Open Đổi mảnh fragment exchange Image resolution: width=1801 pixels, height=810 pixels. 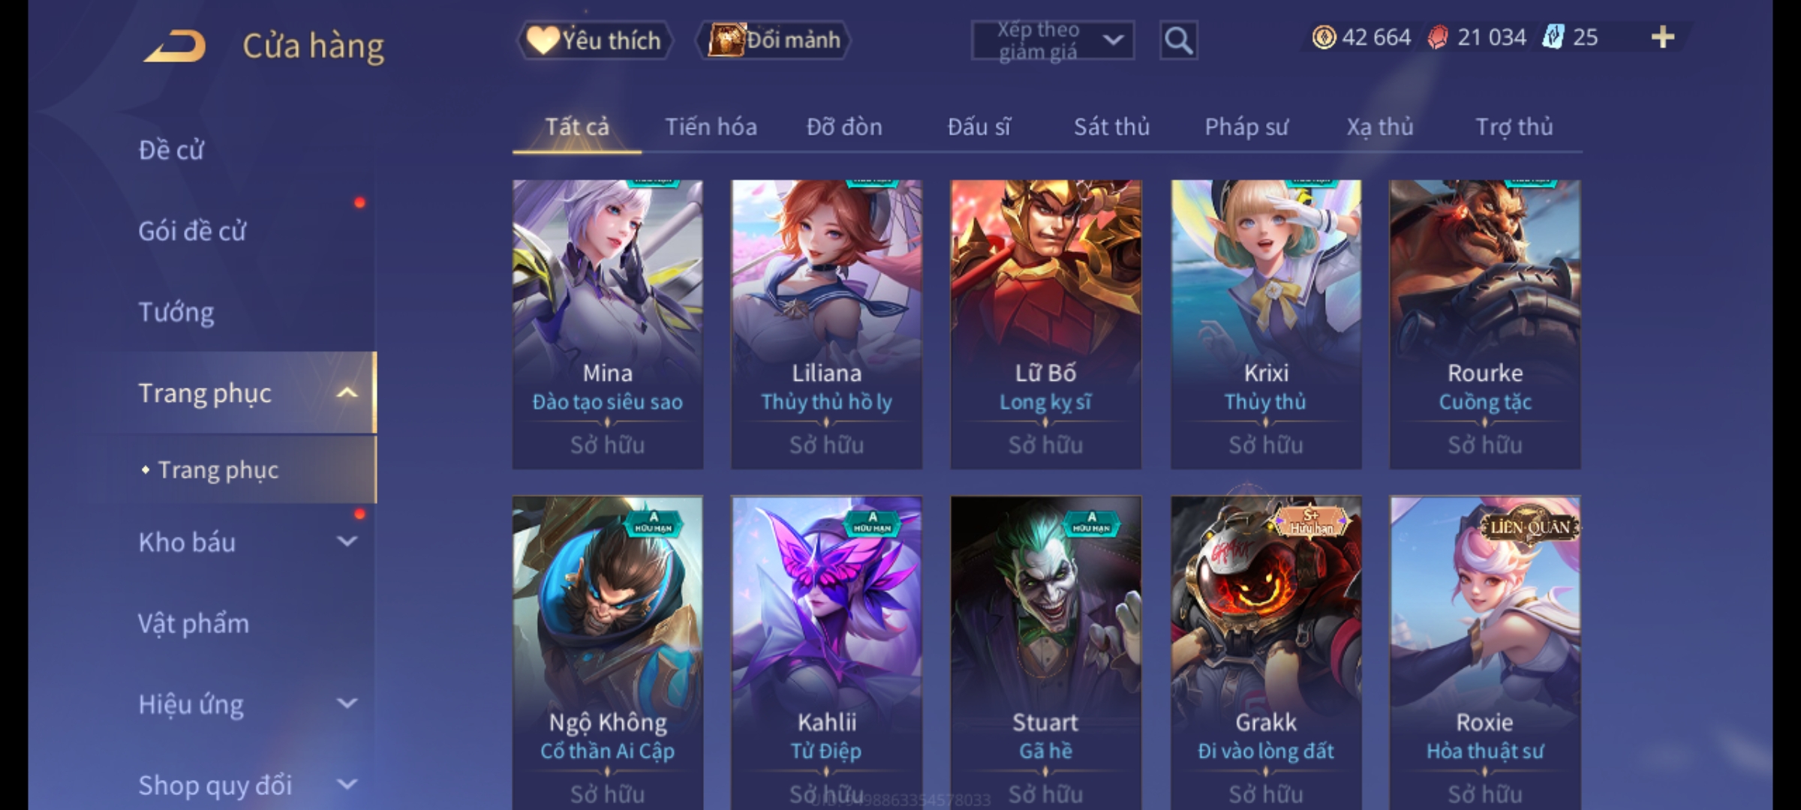[774, 40]
